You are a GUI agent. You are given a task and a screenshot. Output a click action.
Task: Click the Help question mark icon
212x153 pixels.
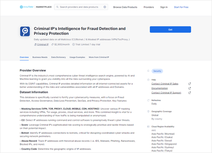[x=148, y=80]
